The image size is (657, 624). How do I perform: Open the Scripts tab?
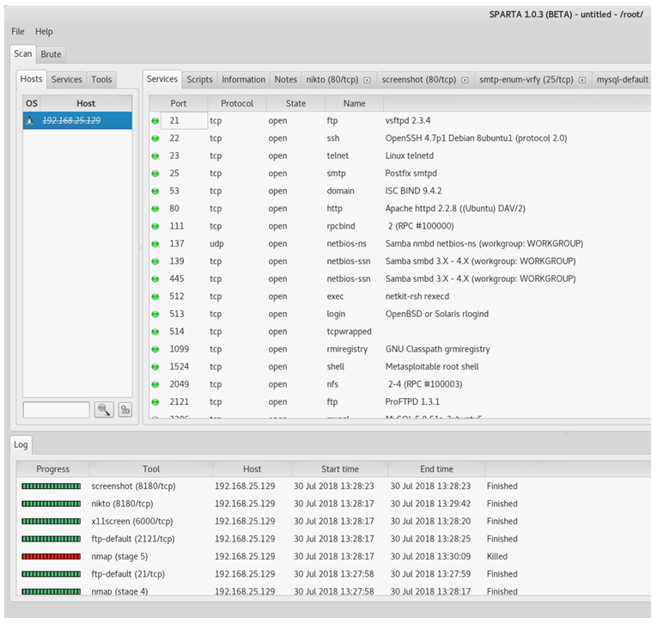click(x=199, y=80)
